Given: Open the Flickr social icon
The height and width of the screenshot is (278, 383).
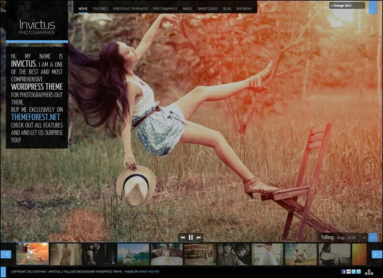Looking at the screenshot, I should point(348,271).
